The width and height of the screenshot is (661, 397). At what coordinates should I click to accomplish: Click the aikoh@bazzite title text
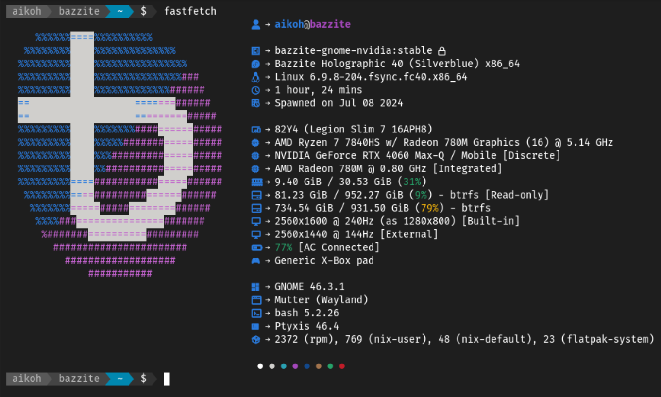pos(313,24)
